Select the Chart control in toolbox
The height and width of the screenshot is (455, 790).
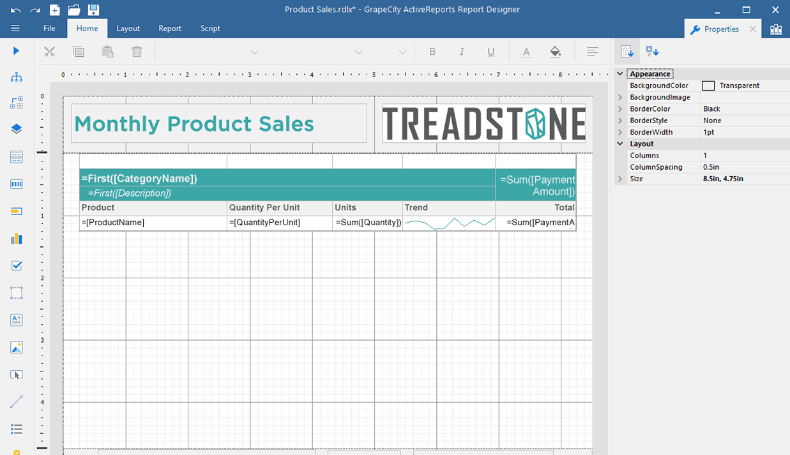(17, 239)
